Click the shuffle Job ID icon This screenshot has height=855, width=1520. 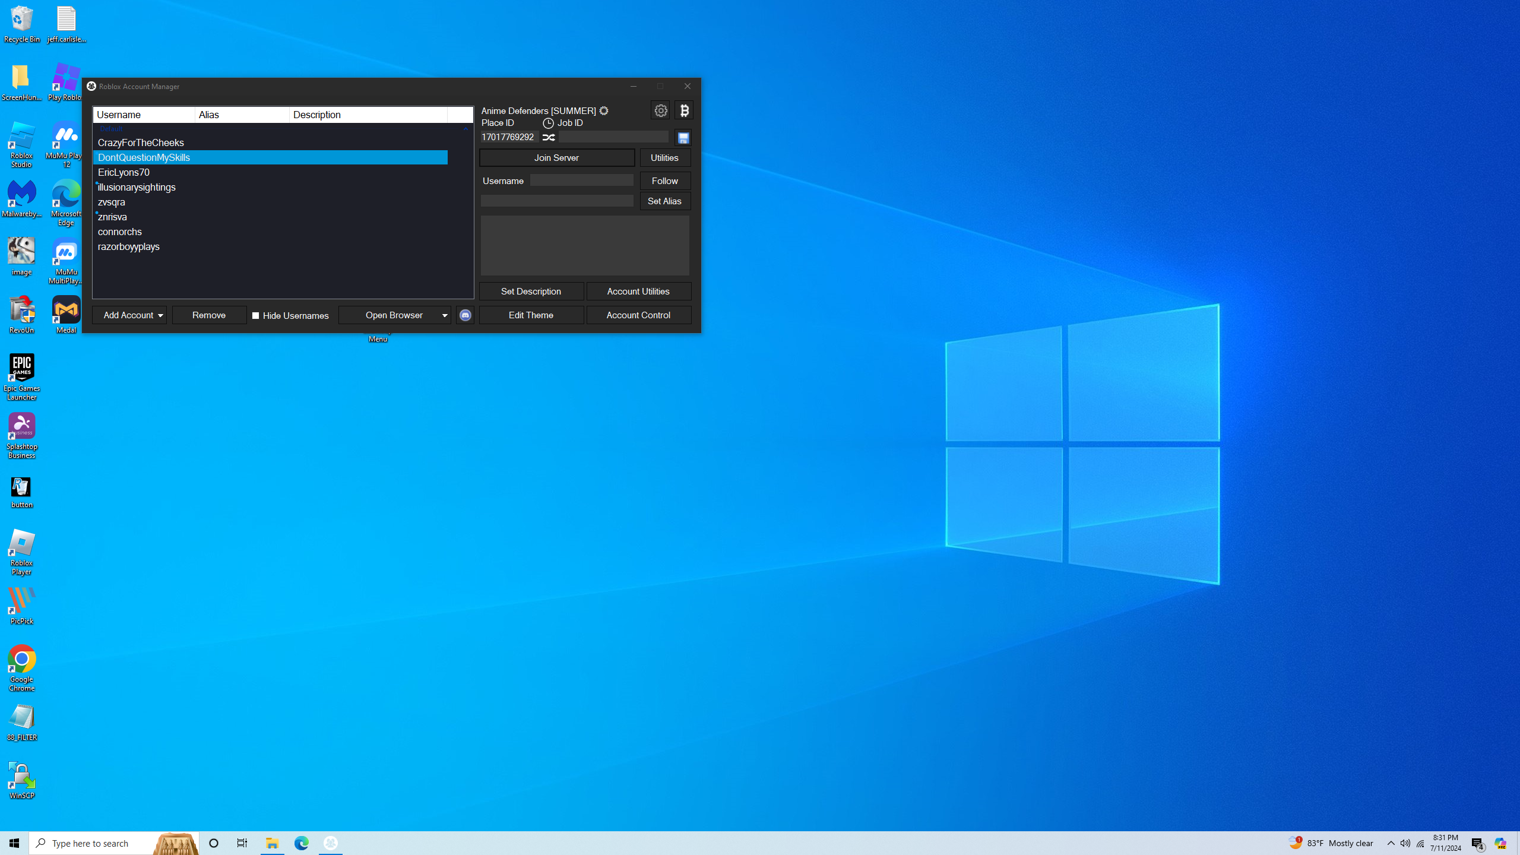(549, 137)
